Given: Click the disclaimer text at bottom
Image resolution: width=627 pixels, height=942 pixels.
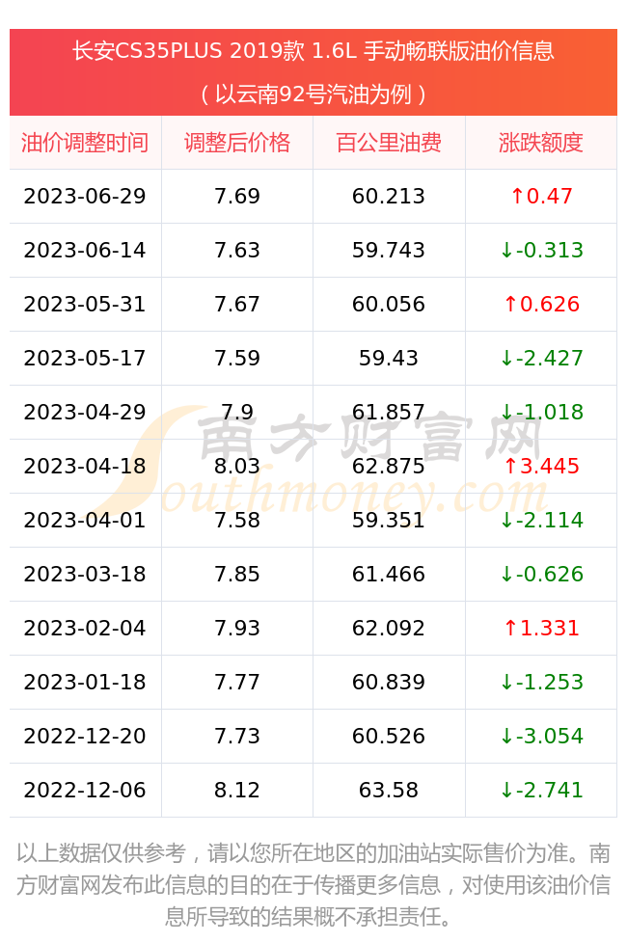Looking at the screenshot, I should [x=313, y=884].
